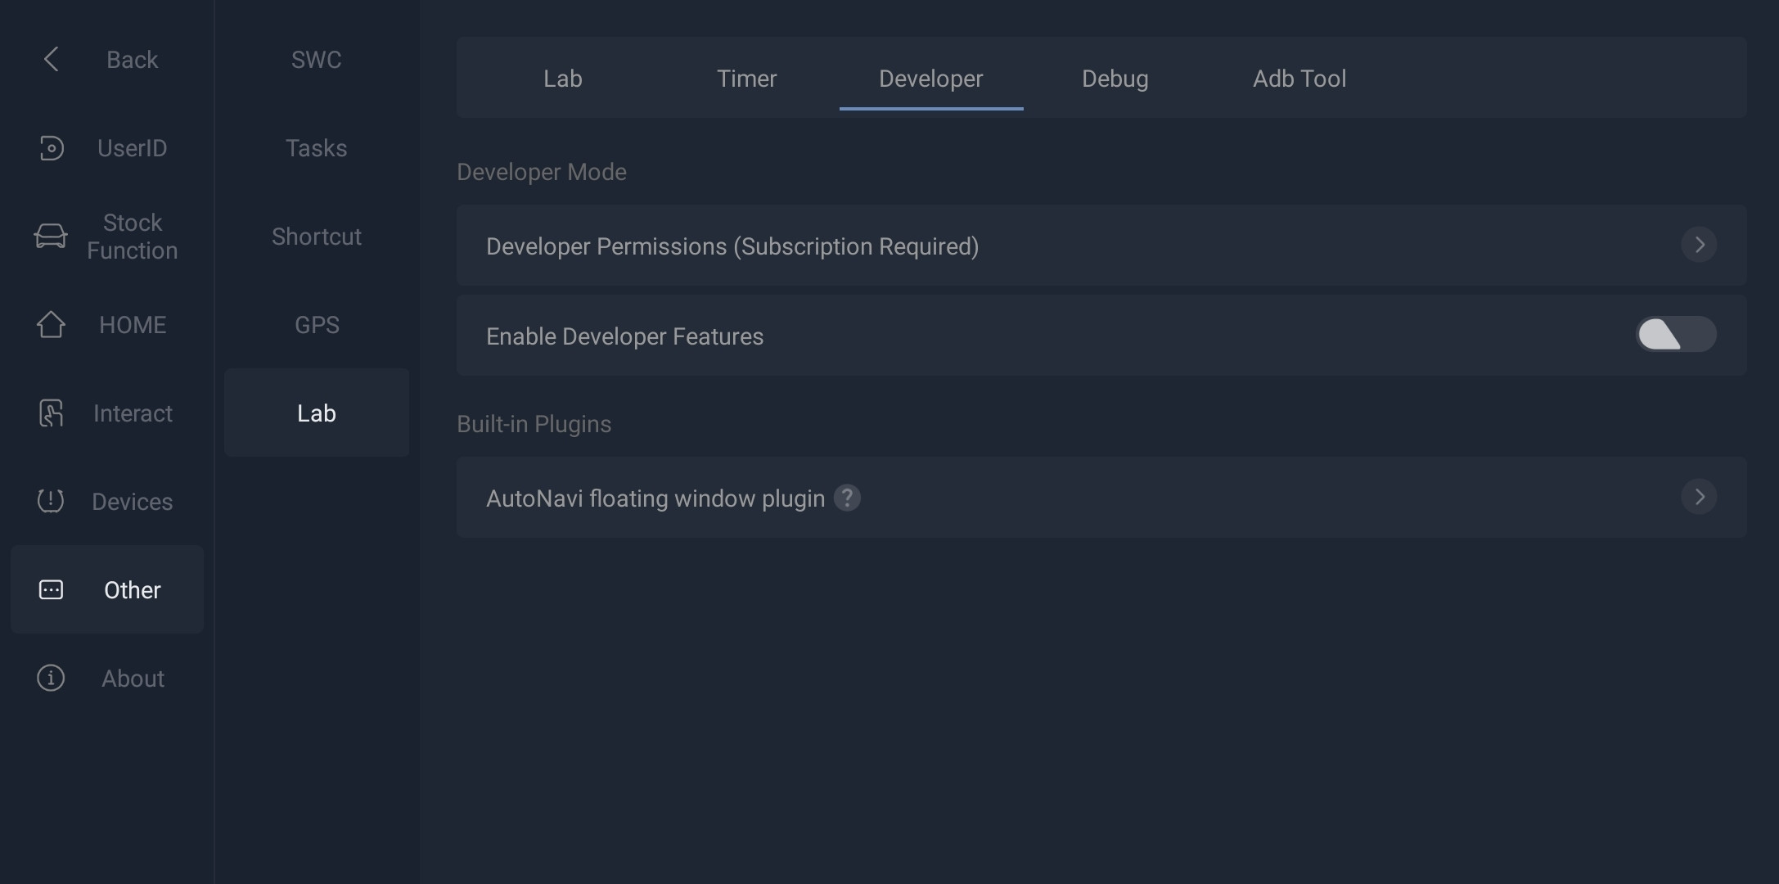
Task: Open the Adb Tool tab
Action: click(1299, 79)
